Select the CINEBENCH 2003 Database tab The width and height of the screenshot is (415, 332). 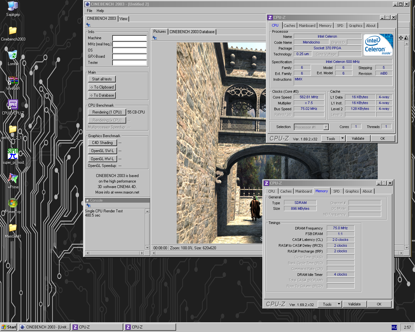click(192, 32)
